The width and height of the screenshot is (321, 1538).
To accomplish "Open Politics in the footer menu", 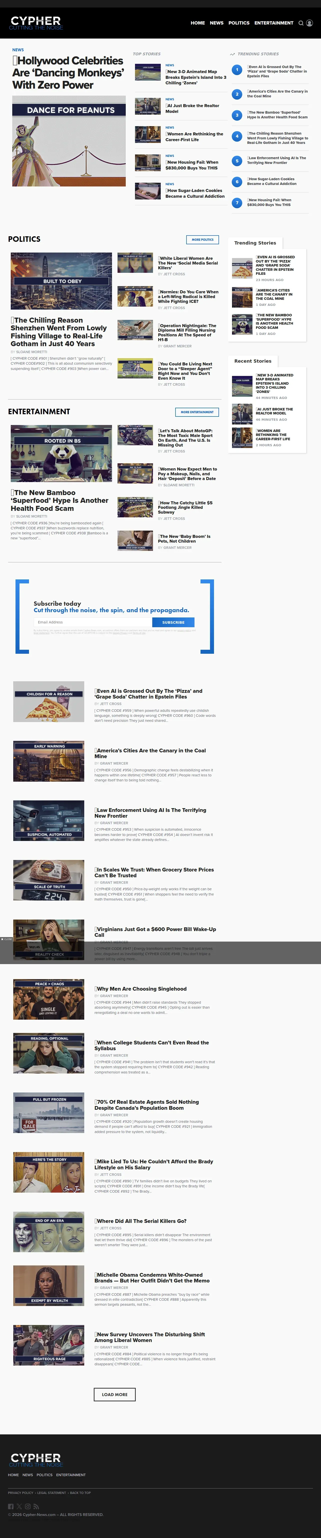I will click(x=44, y=1475).
